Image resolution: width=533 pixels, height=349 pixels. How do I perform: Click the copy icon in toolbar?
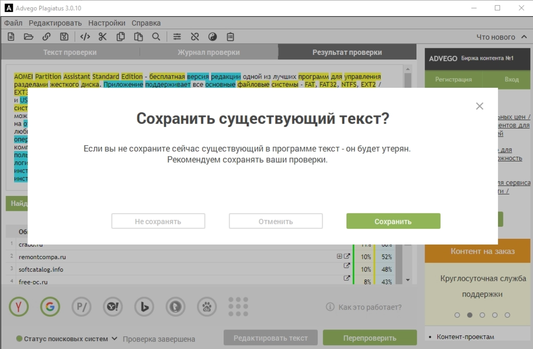click(x=121, y=37)
